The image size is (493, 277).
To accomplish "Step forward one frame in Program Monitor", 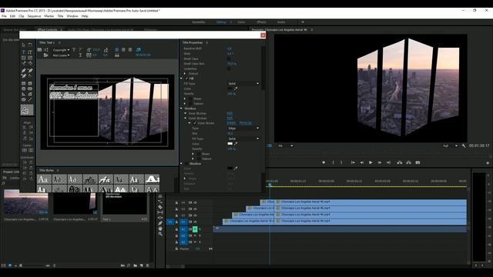I will (x=380, y=162).
